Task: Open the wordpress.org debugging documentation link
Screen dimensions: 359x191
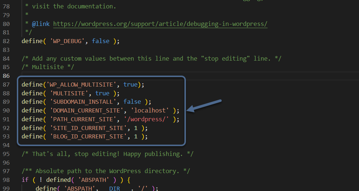Action: tap(160, 24)
